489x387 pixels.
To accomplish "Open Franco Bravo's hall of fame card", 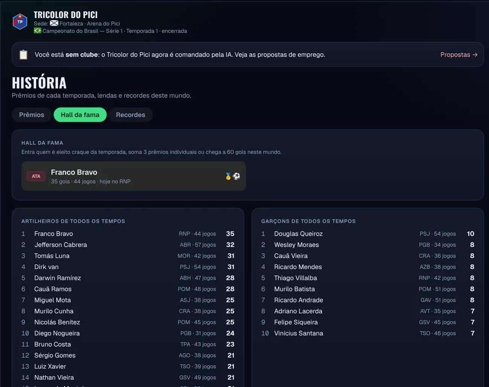I will coord(134,176).
